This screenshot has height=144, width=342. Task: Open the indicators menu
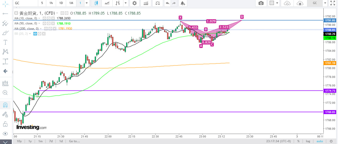pyautogui.click(x=146, y=3)
